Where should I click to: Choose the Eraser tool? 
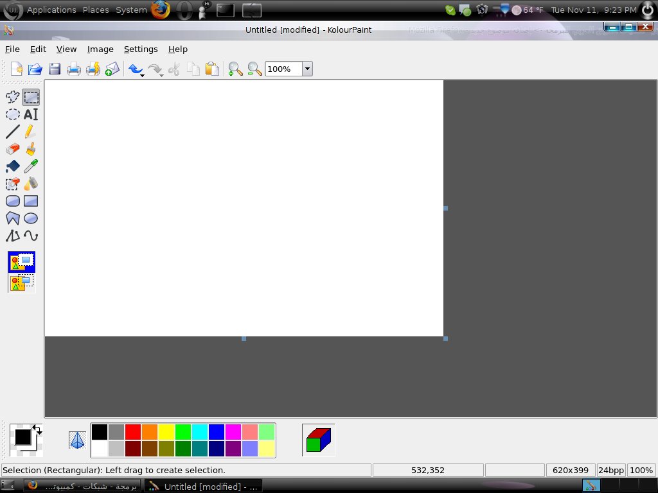pos(13,149)
